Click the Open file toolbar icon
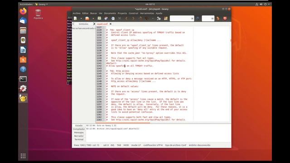290x163 pixels. tap(87, 18)
